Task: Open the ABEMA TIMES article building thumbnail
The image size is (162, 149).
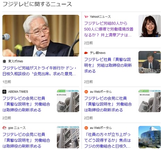Action: [x=68, y=101]
